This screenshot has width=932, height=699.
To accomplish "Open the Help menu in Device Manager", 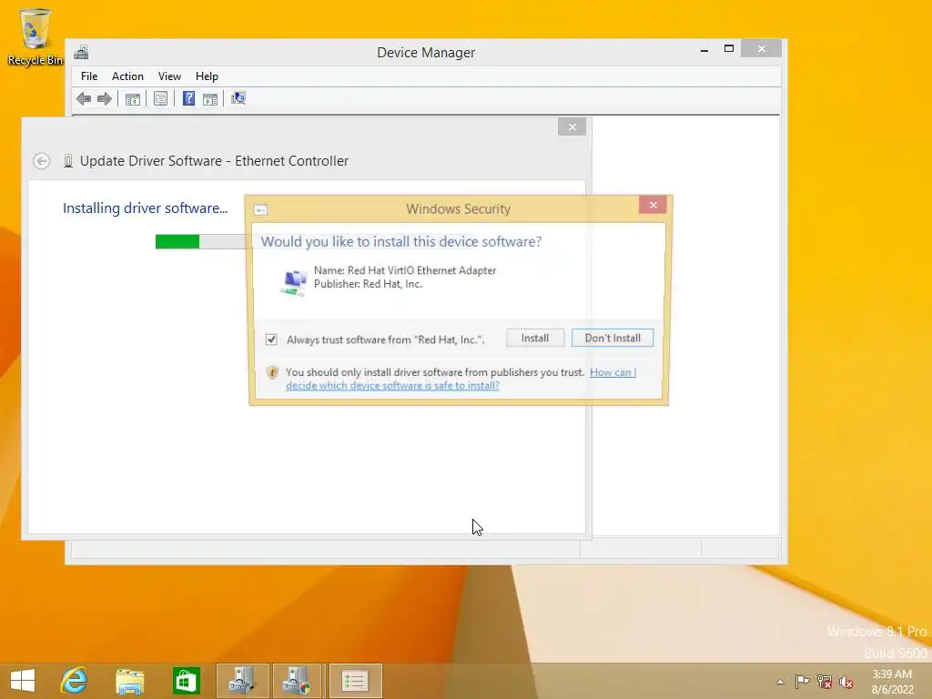I will coord(207,76).
